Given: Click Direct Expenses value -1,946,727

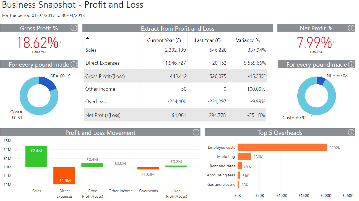Looking at the screenshot, I should click(175, 63).
